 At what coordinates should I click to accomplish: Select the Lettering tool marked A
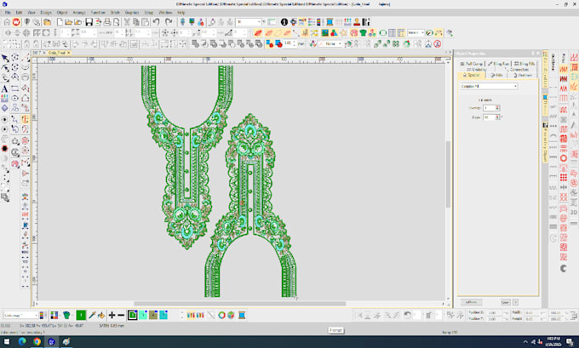click(5, 88)
